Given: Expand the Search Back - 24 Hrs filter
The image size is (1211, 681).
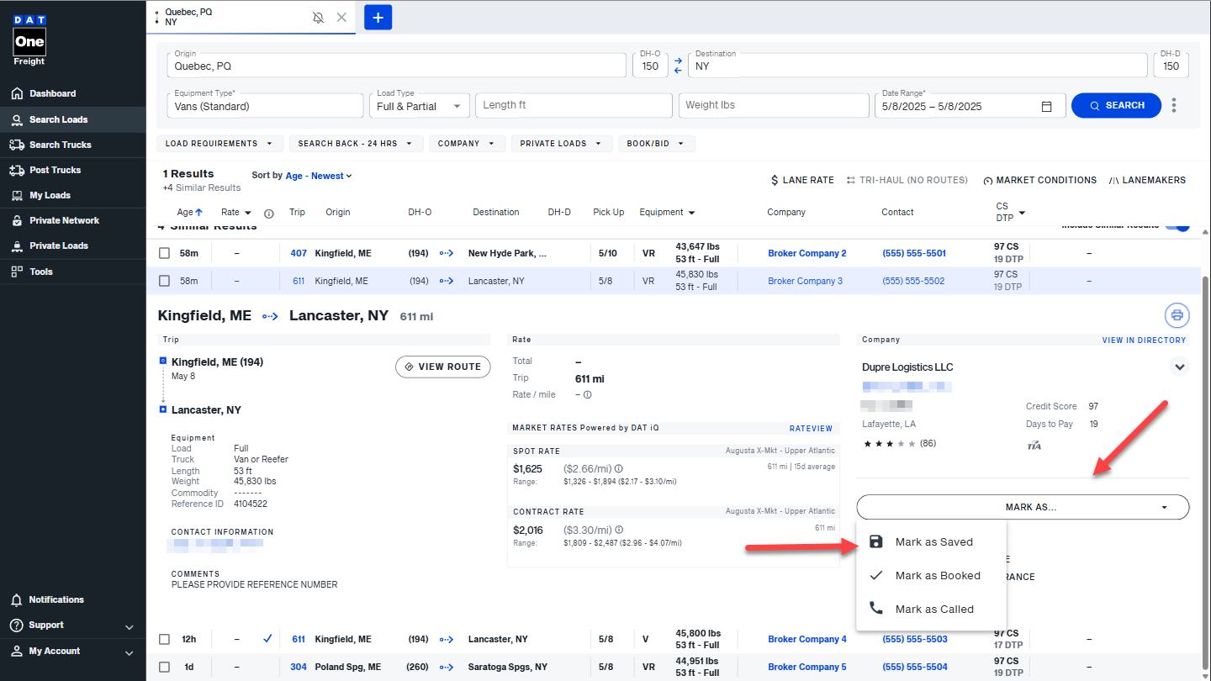Looking at the screenshot, I should 356,144.
